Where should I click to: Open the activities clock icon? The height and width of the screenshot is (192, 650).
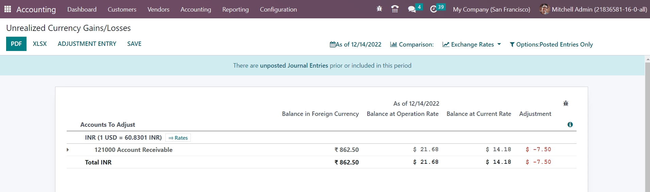tap(433, 9)
